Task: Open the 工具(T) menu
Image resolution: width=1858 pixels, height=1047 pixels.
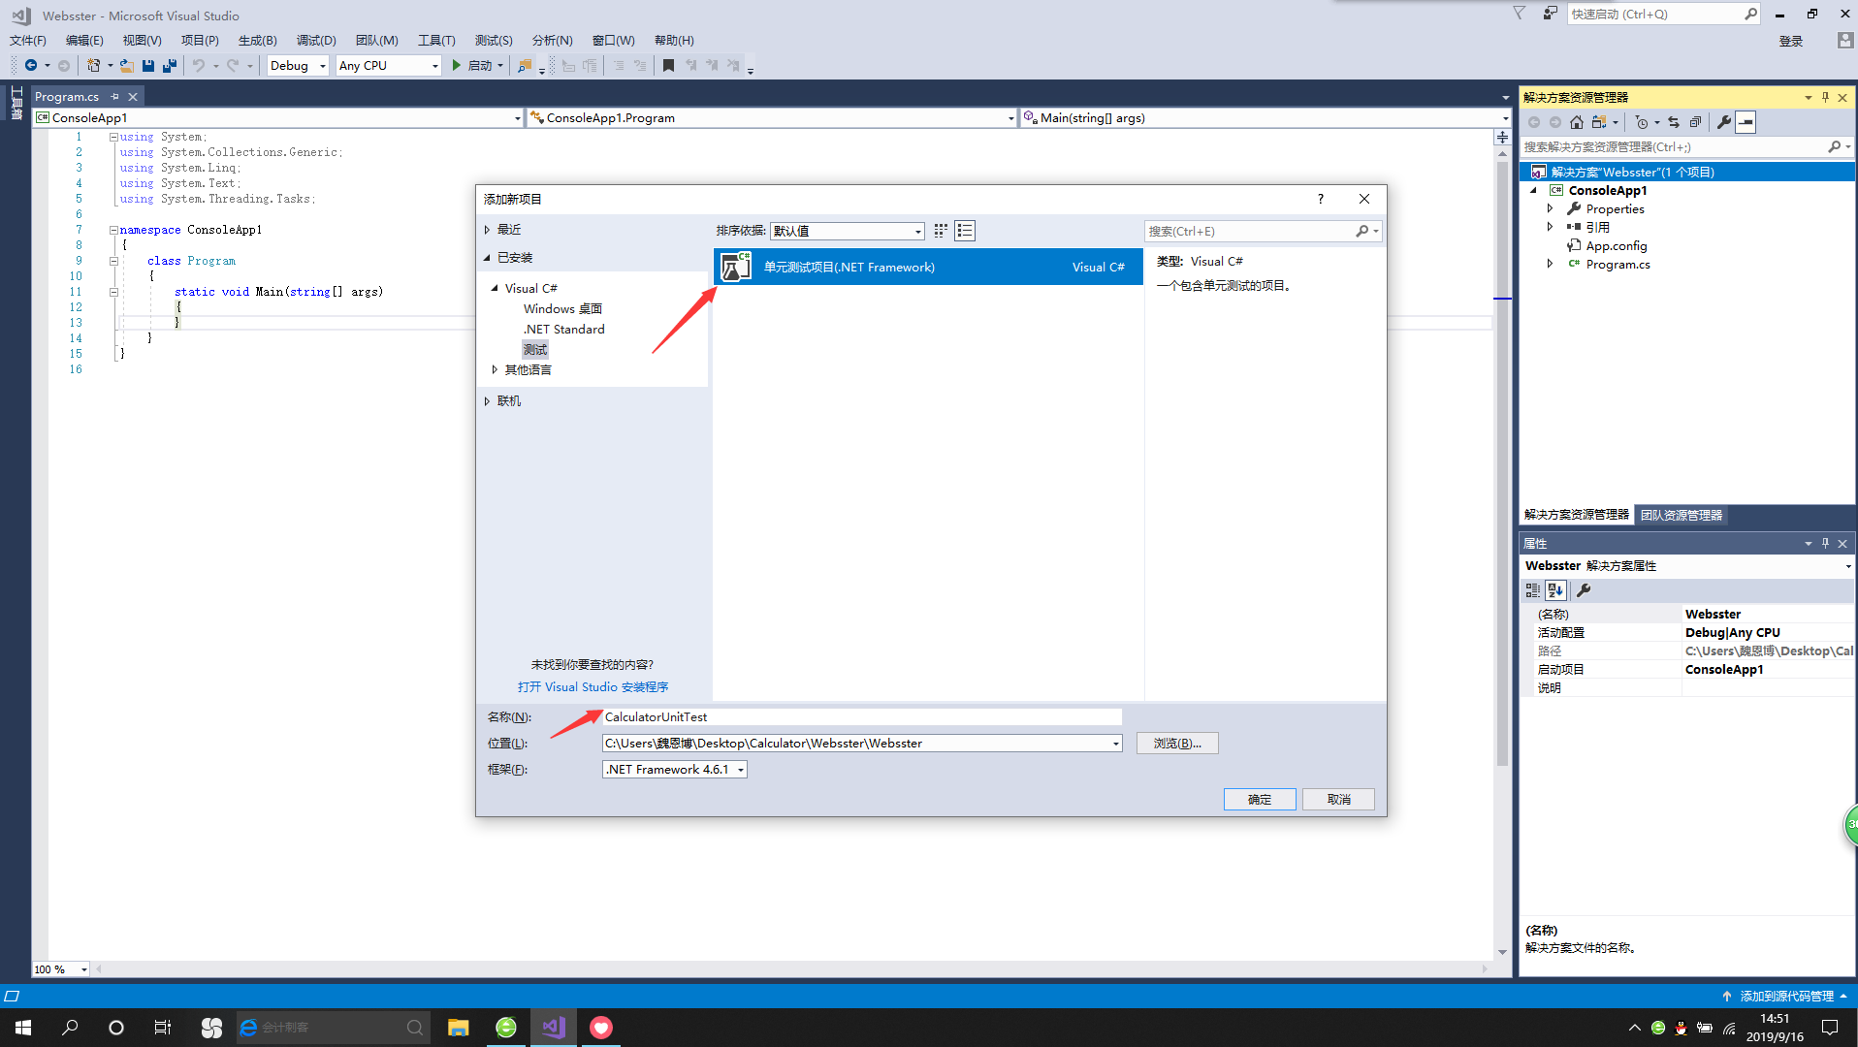Action: [436, 40]
